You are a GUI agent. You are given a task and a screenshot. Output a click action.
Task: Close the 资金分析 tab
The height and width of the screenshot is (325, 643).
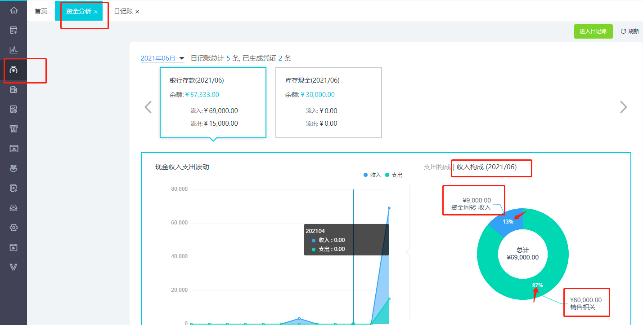pyautogui.click(x=96, y=12)
